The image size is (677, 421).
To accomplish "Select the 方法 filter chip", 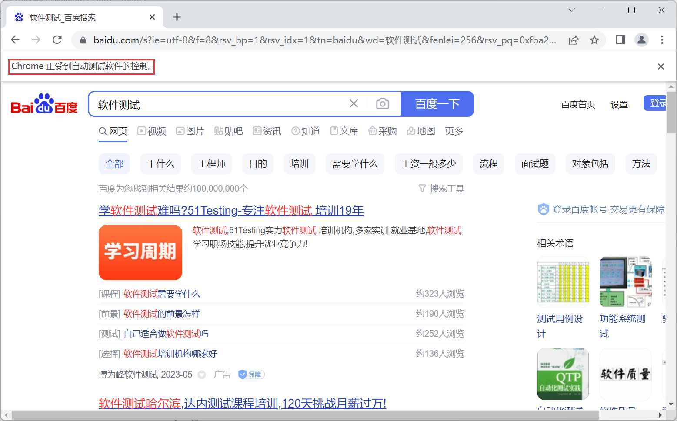I will pyautogui.click(x=641, y=164).
